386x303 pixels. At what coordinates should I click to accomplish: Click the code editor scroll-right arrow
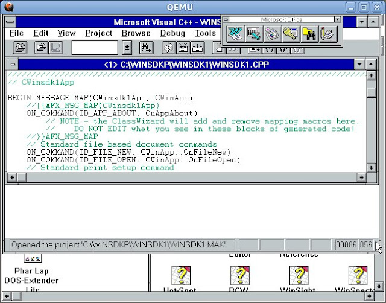[361, 177]
